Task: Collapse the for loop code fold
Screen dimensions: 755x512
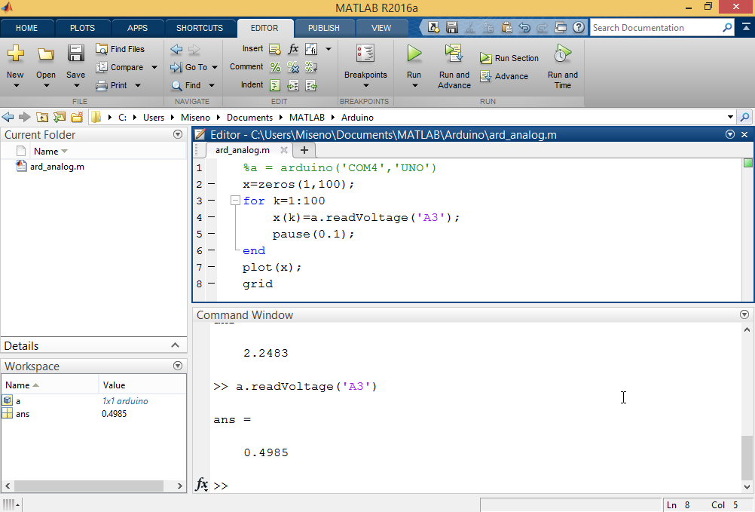Action: tap(235, 201)
